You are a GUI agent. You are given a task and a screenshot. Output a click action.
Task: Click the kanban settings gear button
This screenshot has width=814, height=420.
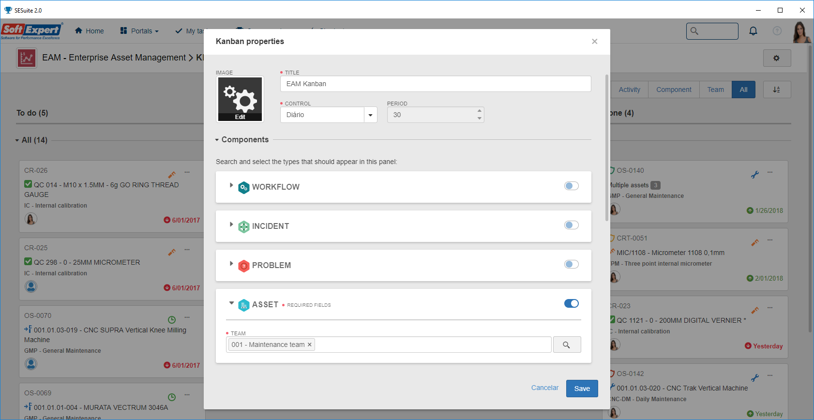pyautogui.click(x=777, y=58)
